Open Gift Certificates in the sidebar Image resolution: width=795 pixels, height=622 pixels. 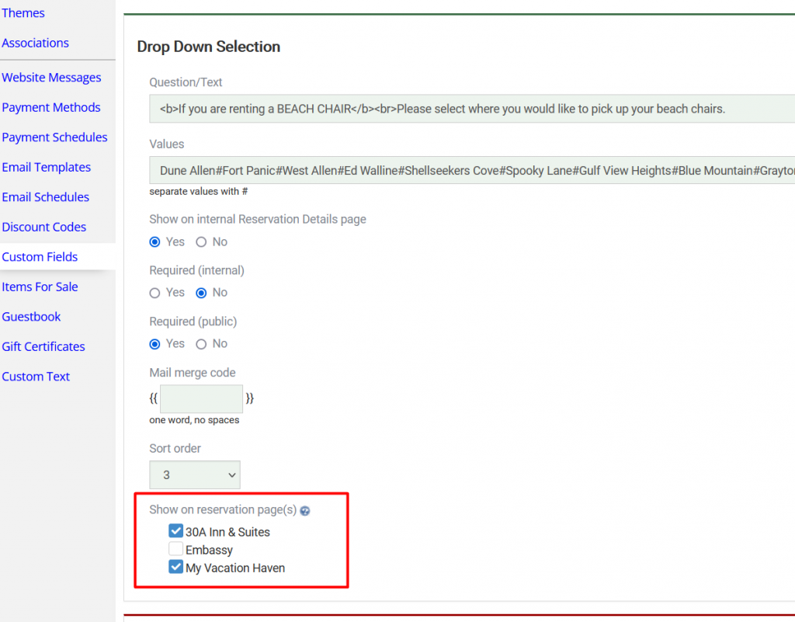click(43, 347)
